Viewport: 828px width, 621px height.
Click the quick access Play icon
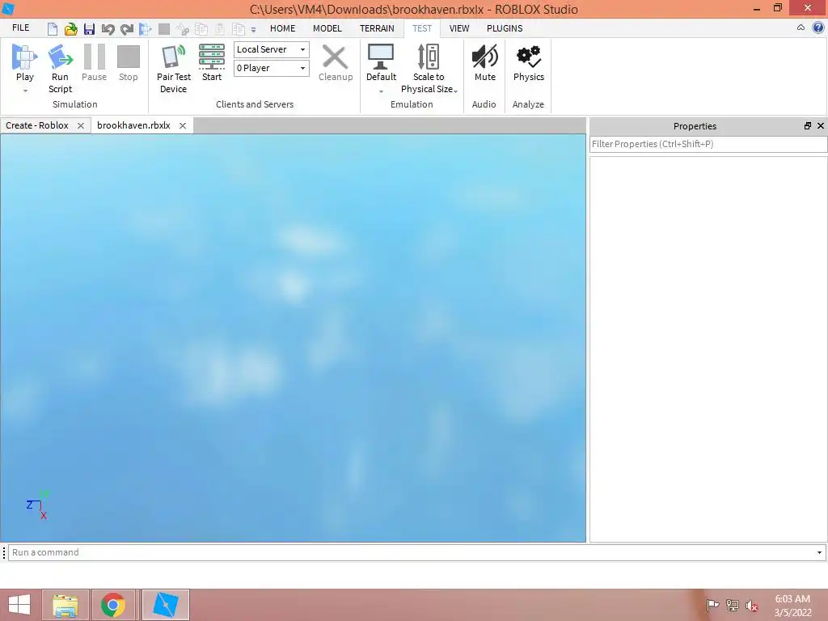click(x=146, y=28)
